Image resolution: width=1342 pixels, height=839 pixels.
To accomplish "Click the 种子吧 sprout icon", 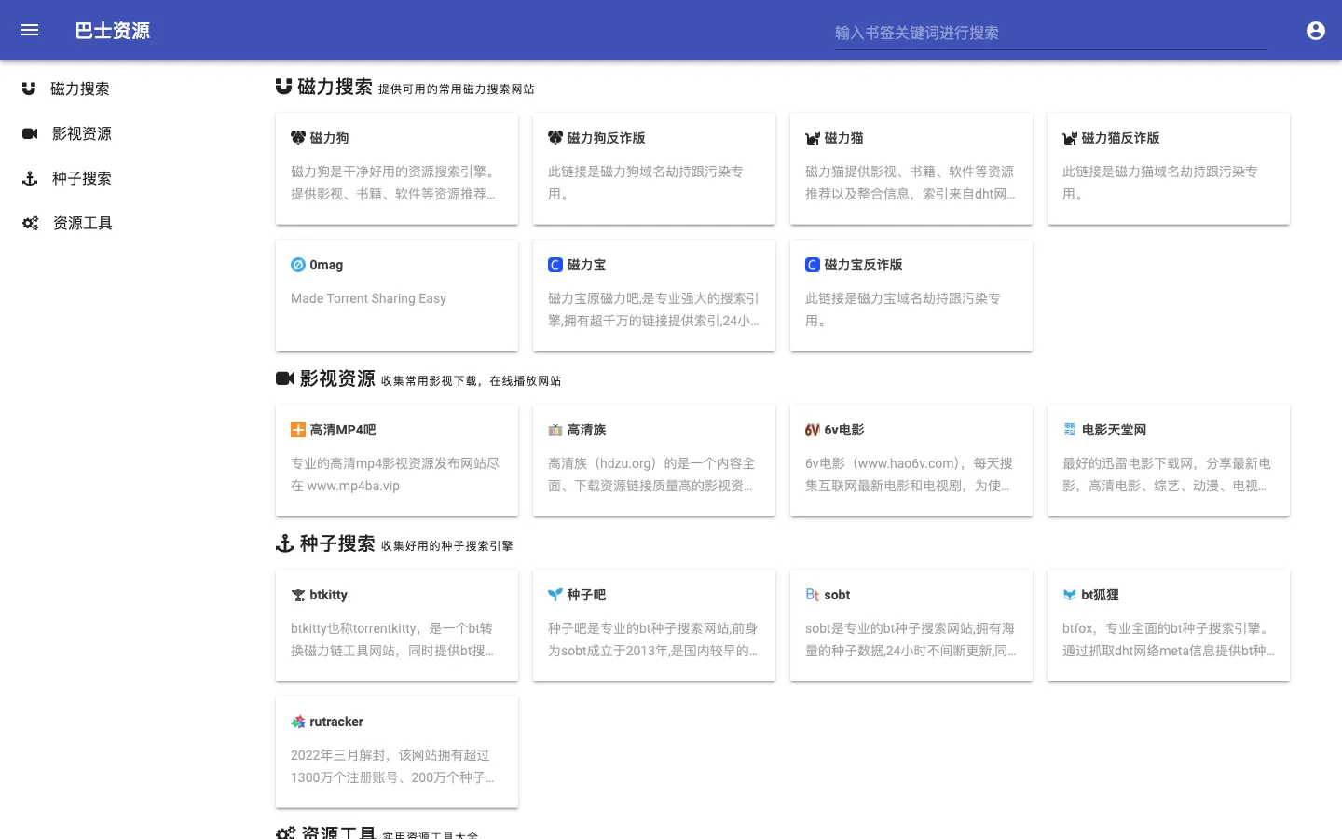I will 555,595.
